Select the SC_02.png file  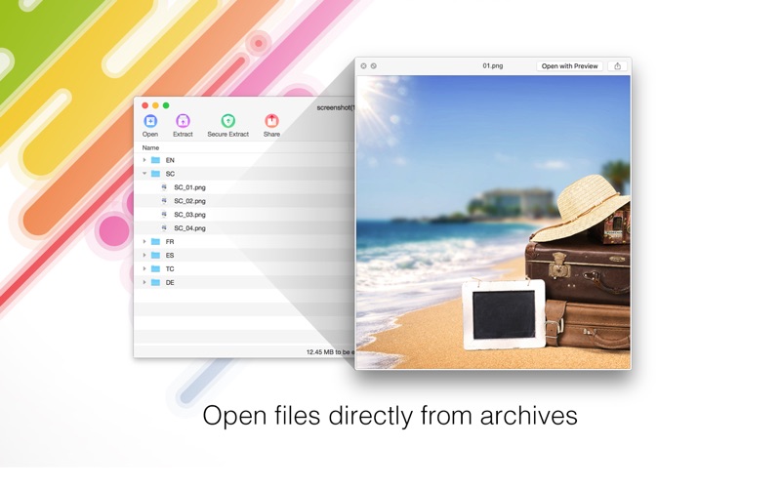tap(189, 201)
